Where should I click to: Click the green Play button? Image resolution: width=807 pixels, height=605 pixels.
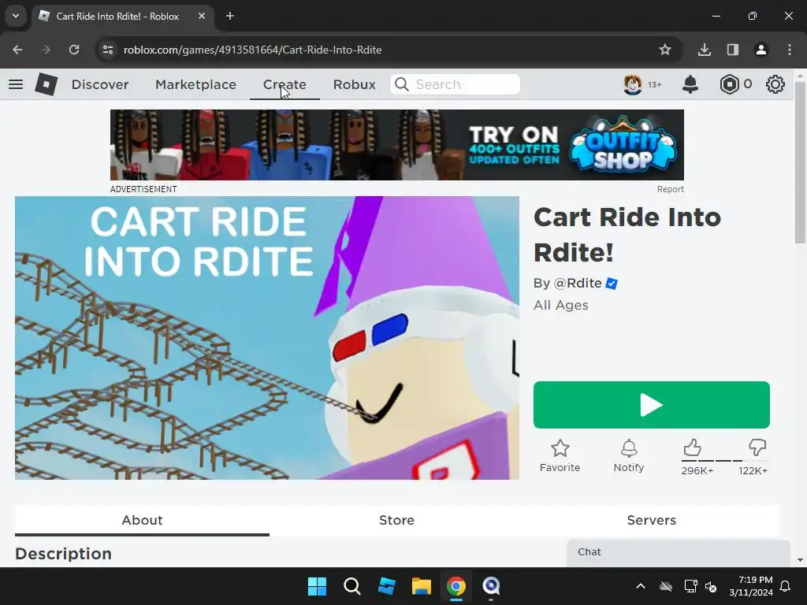pyautogui.click(x=651, y=405)
